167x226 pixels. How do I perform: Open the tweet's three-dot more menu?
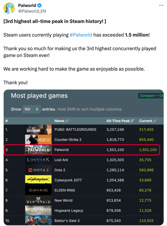click(161, 5)
